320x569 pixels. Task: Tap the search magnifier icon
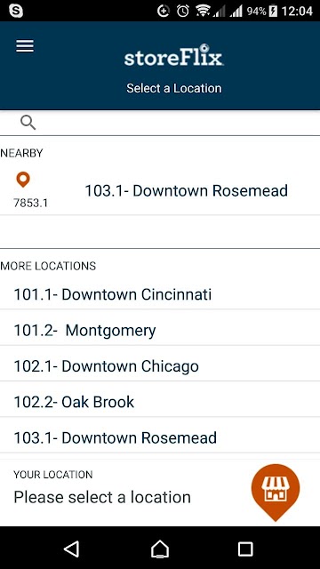coord(28,123)
